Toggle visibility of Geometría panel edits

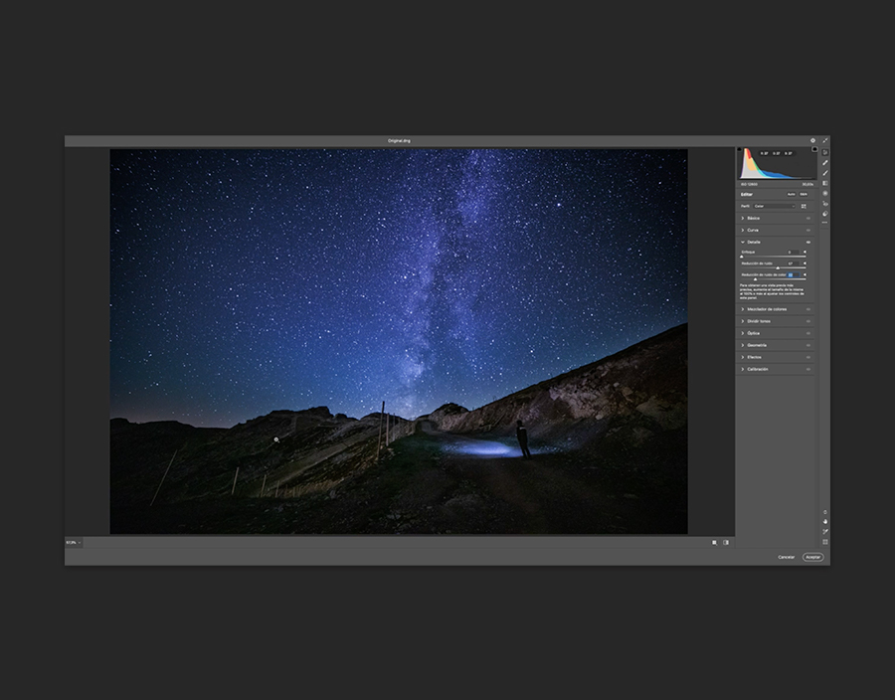pos(808,345)
